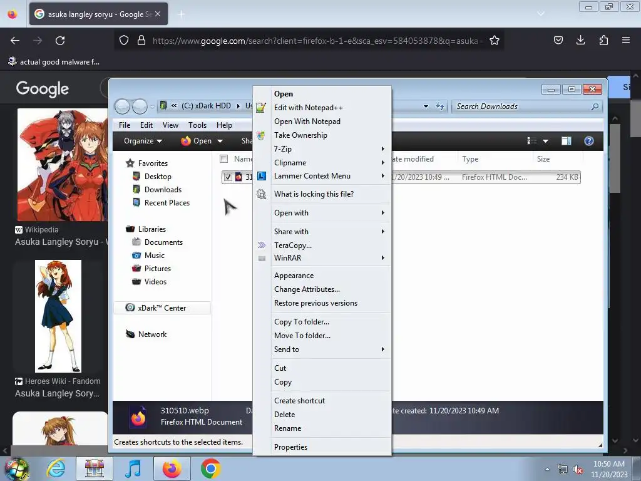
Task: Open the Firefox extensions puzzle icon
Action: coord(603,40)
